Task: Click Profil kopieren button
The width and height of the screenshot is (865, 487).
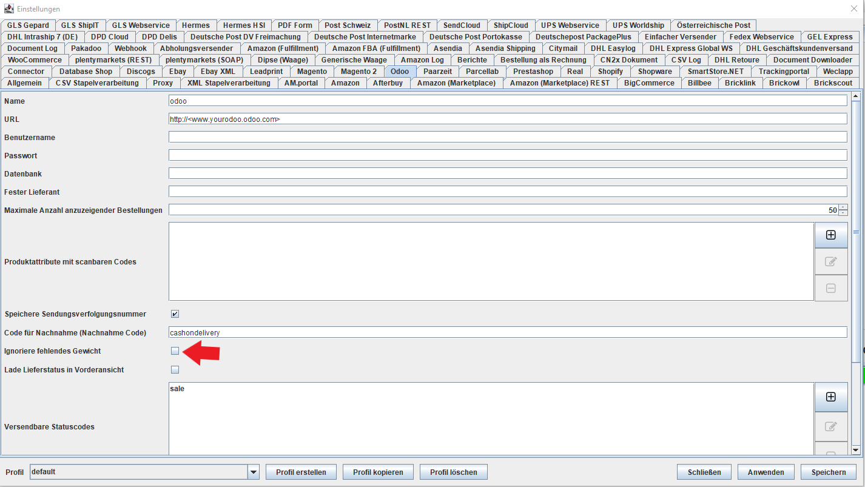Action: [378, 472]
